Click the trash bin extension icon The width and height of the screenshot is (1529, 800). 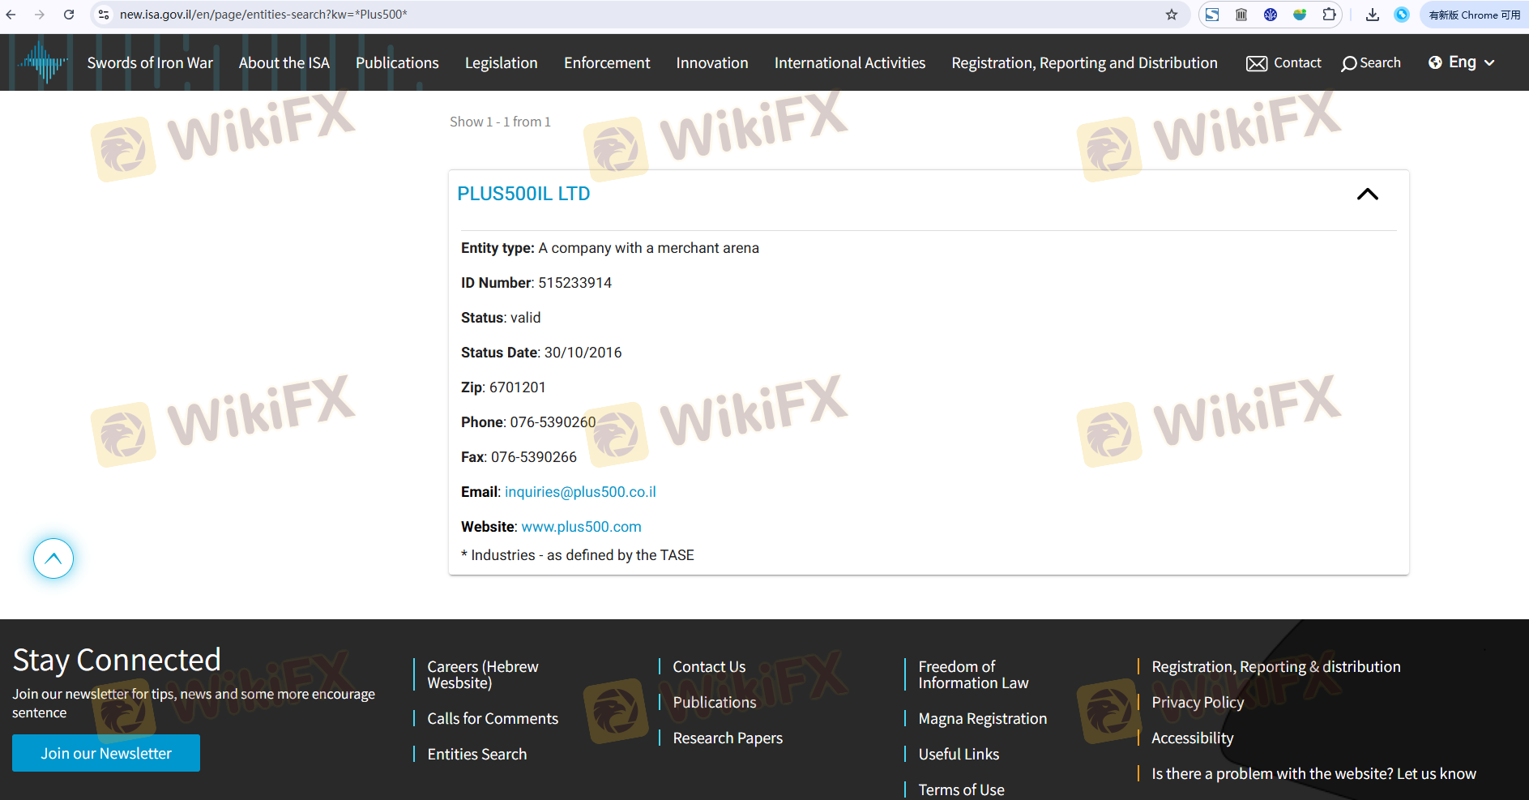pos(1241,15)
